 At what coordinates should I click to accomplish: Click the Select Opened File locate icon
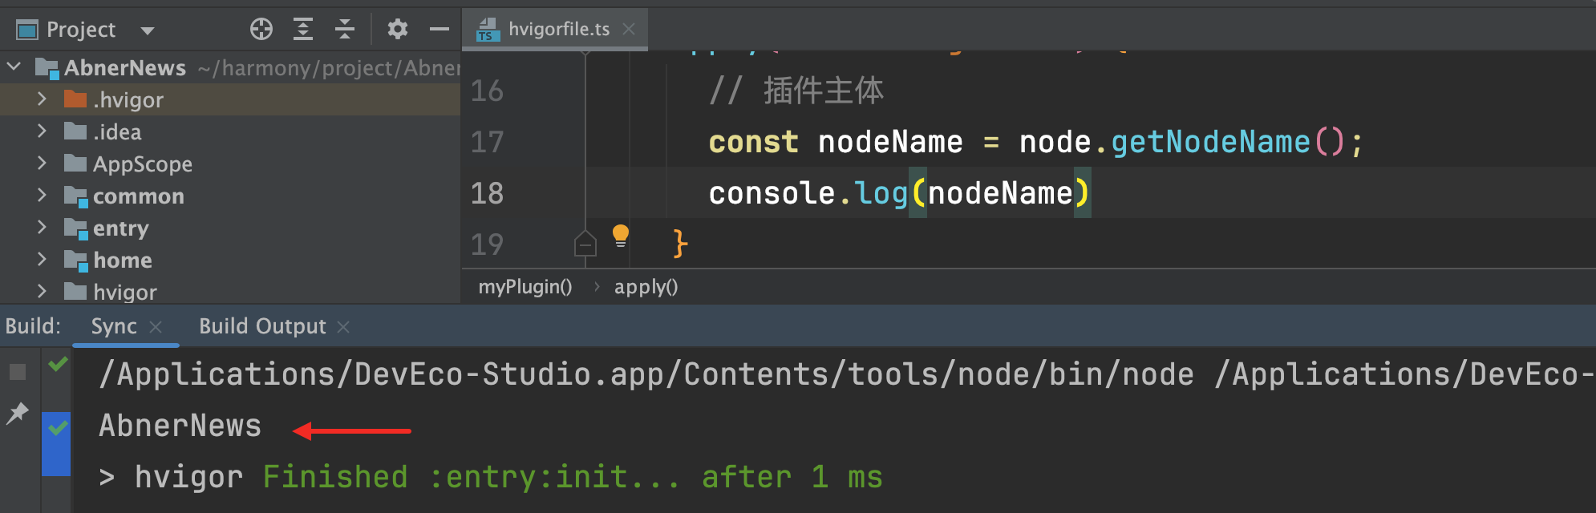[x=261, y=30]
